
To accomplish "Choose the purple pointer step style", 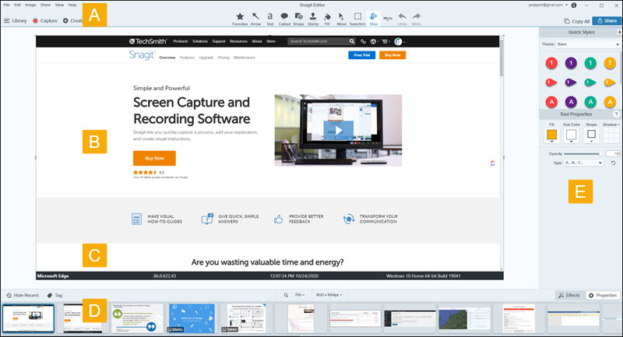I will [x=571, y=82].
